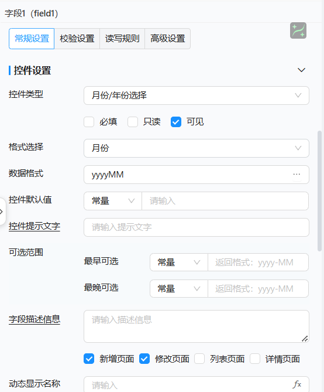Click the left-edge panel expand arrow
This screenshot has height=392, width=324.
pyautogui.click(x=2, y=212)
